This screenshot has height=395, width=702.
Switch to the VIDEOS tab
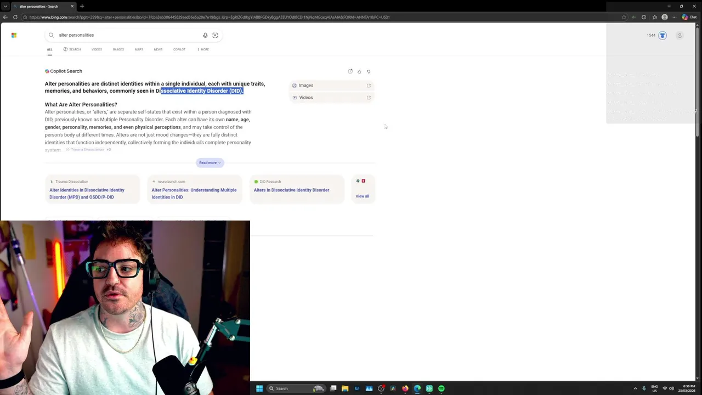point(97,49)
